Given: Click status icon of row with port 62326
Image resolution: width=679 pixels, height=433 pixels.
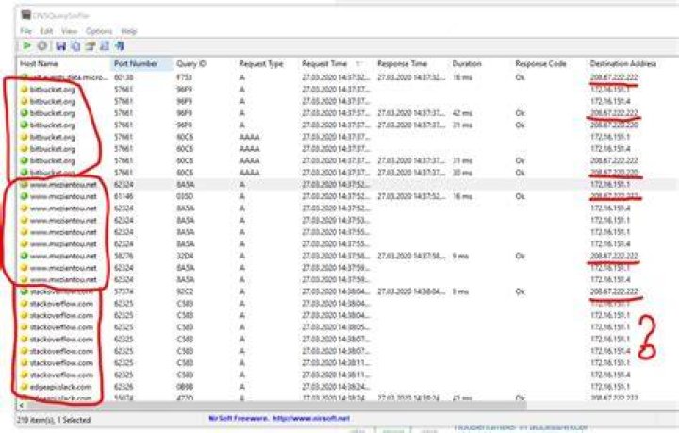Looking at the screenshot, I should coord(25,387).
